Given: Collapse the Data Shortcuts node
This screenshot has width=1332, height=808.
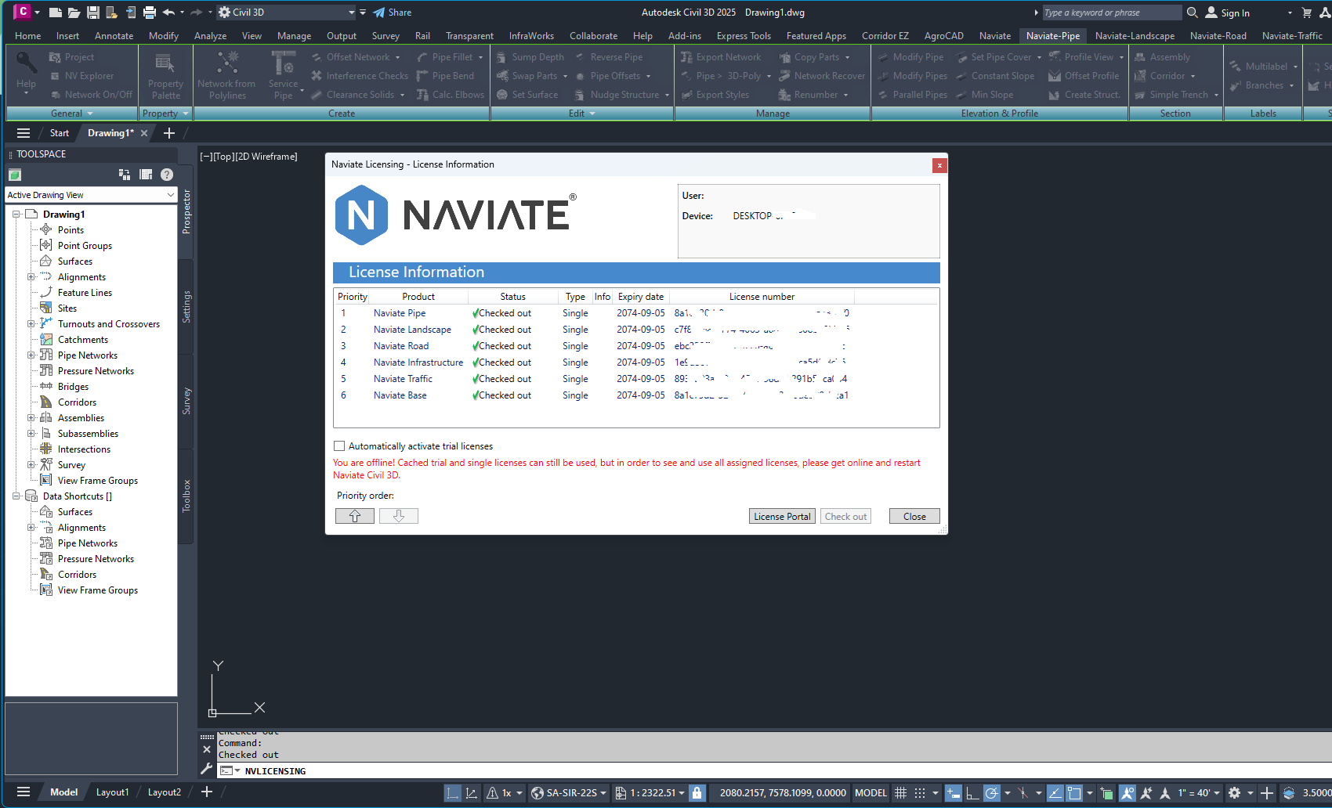Looking at the screenshot, I should coord(16,496).
